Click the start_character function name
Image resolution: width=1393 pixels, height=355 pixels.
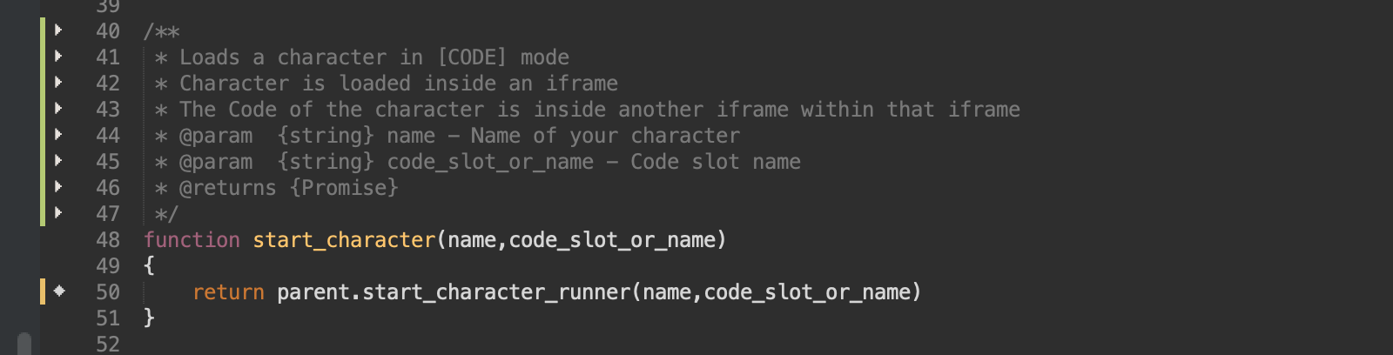(x=344, y=240)
